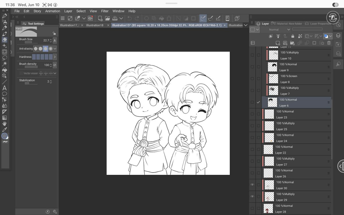The image size is (344, 215).
Task: Toggle the Layer 6 checkmark edit box
Action: tap(259, 102)
